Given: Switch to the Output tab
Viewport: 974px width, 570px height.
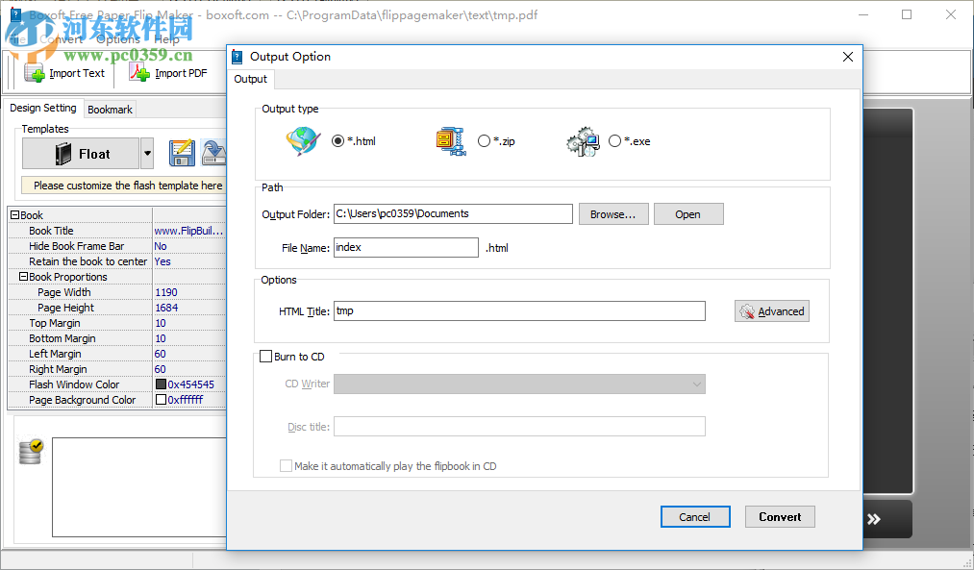Looking at the screenshot, I should click(250, 79).
